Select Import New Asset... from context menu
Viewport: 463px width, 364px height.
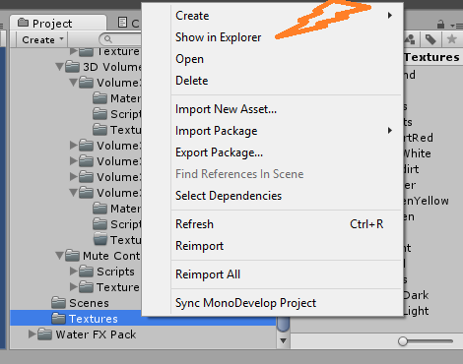point(226,109)
